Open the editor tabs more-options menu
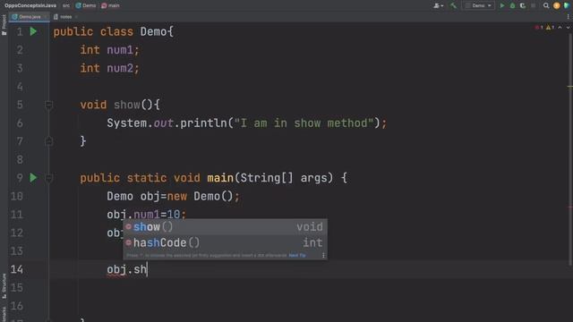The image size is (573, 322). coord(568,17)
